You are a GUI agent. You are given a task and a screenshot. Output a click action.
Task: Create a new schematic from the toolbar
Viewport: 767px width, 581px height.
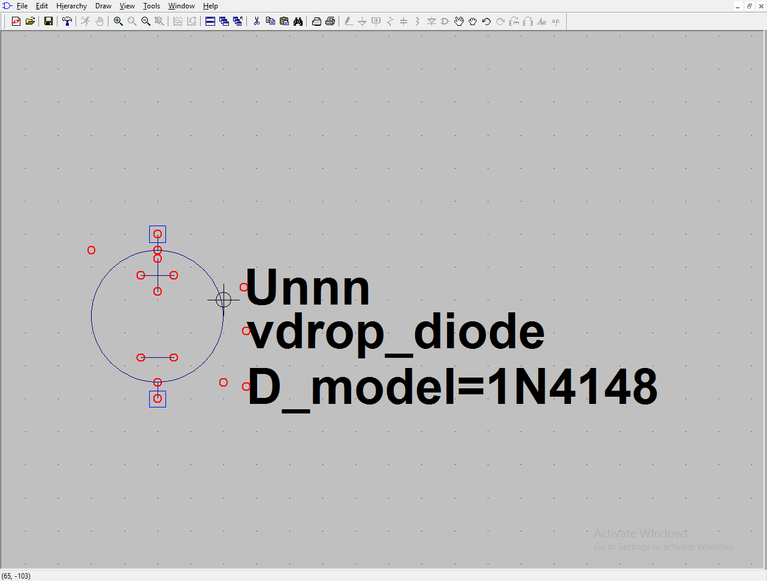click(x=16, y=22)
